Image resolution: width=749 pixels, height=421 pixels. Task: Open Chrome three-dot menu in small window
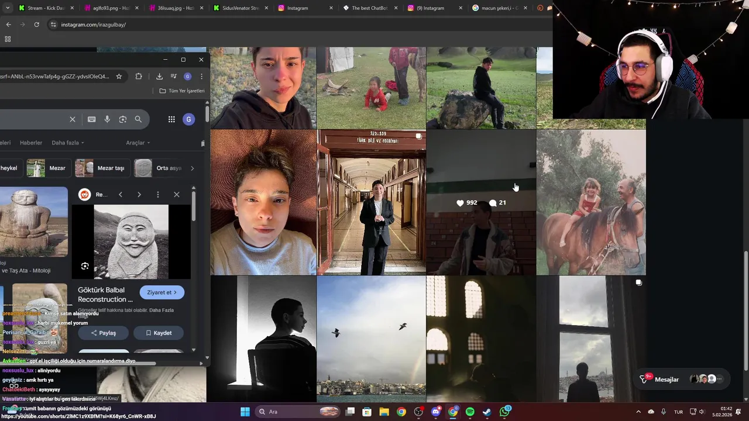click(x=201, y=76)
